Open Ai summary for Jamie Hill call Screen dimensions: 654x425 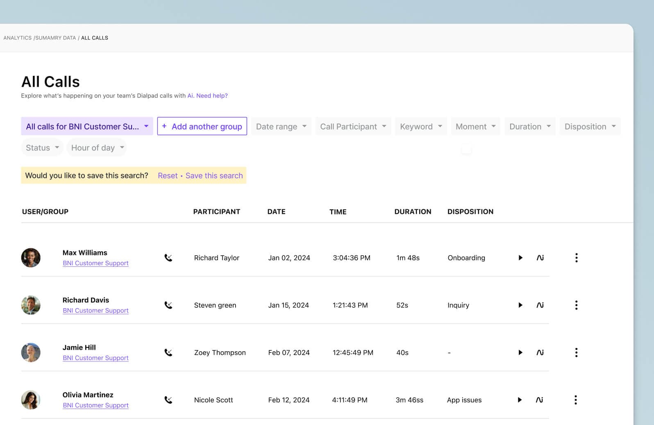point(540,352)
